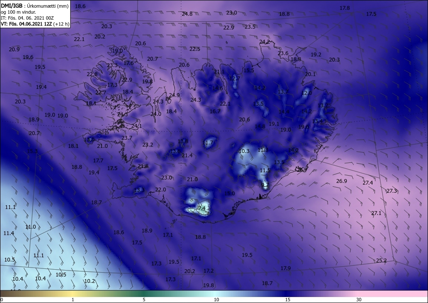
Task: Click the 11.5 map value
Action: (265, 170)
